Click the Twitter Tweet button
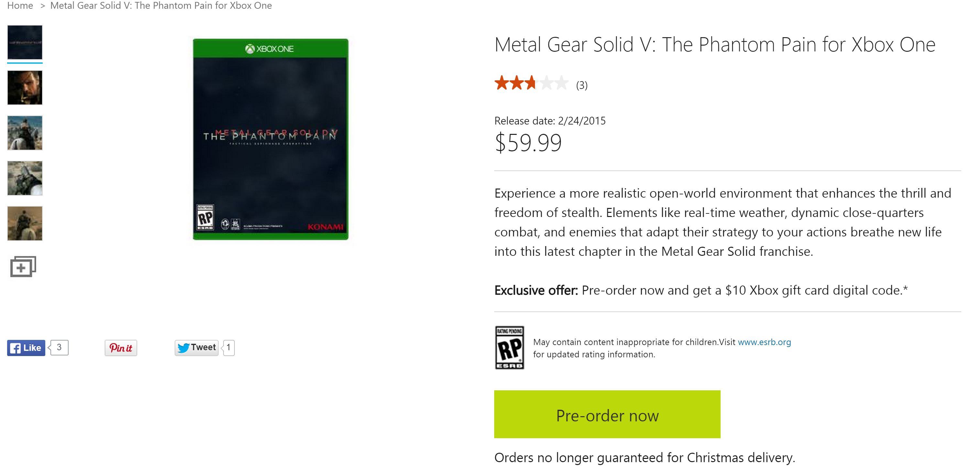This screenshot has height=466, width=979. coord(197,348)
